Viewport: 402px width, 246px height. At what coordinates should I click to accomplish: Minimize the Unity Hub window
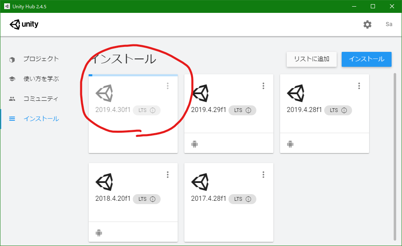point(354,6)
